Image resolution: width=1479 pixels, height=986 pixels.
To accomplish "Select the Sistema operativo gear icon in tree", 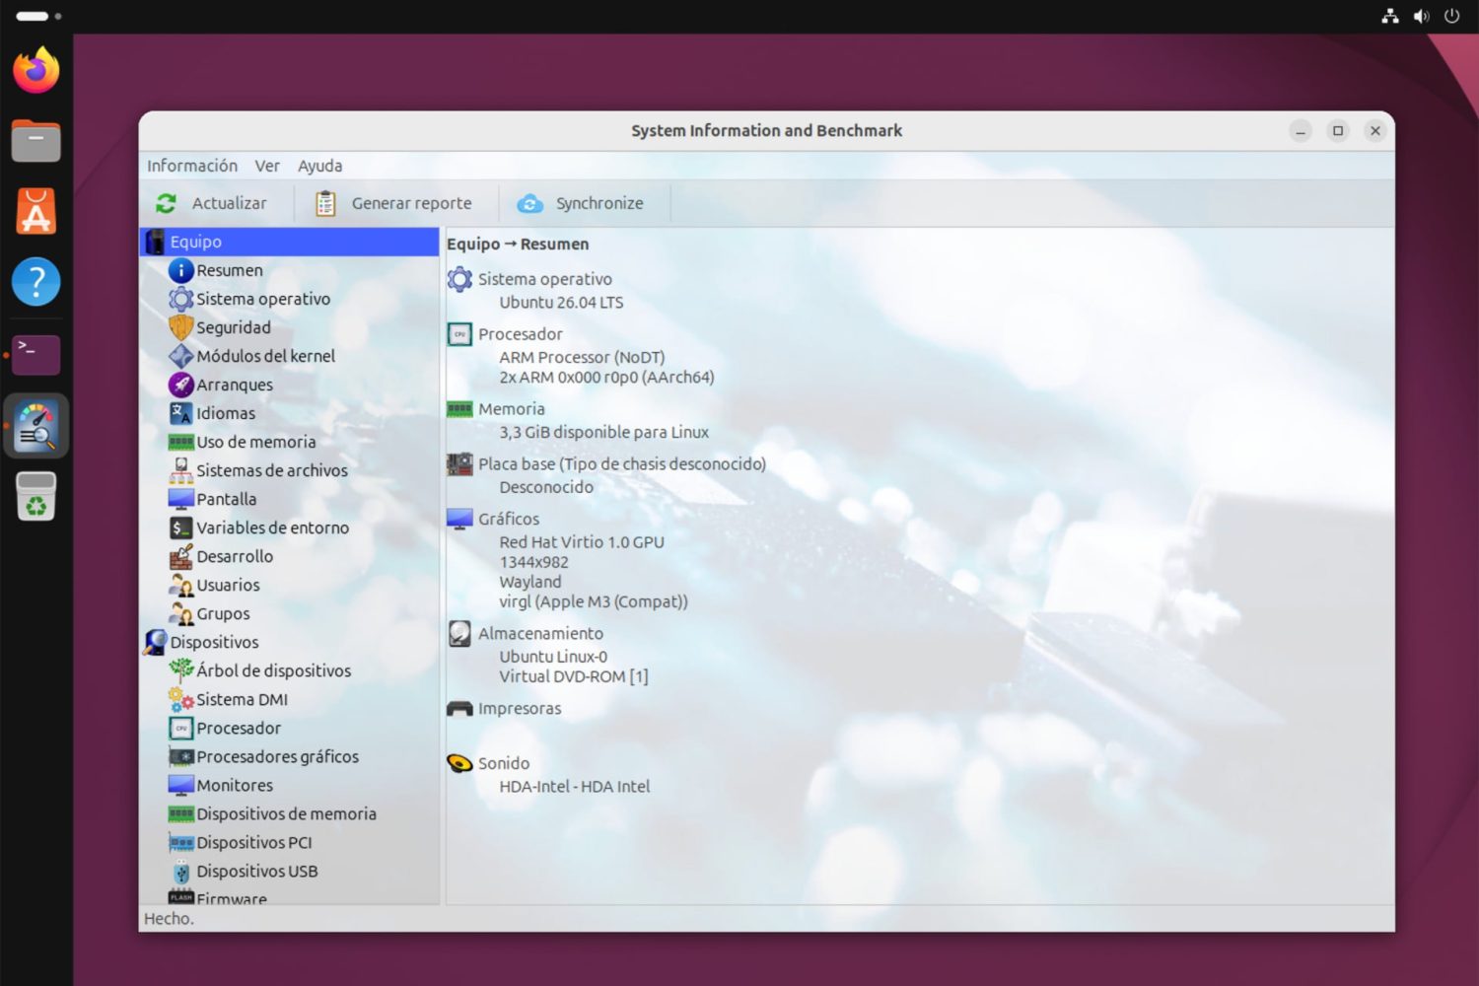I will point(180,299).
